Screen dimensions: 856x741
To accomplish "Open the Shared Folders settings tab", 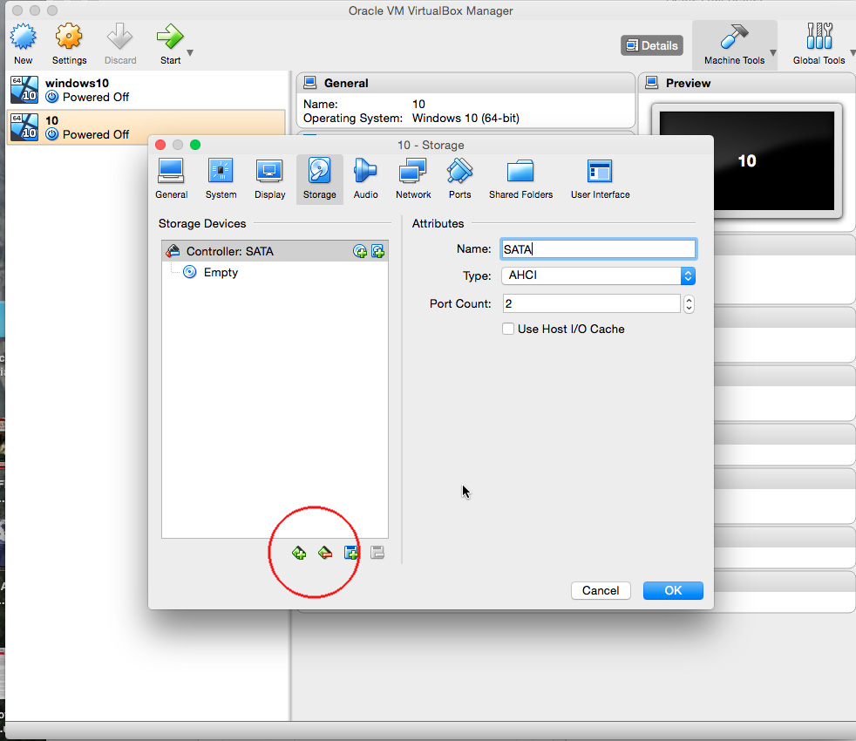I will pos(520,179).
